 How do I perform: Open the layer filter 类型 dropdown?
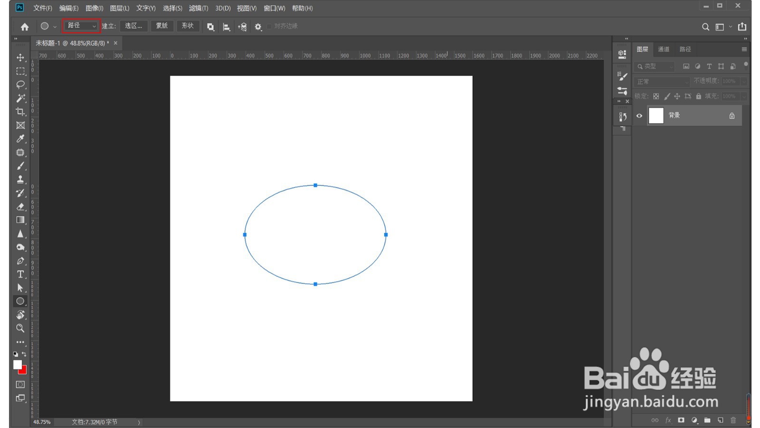click(x=655, y=66)
